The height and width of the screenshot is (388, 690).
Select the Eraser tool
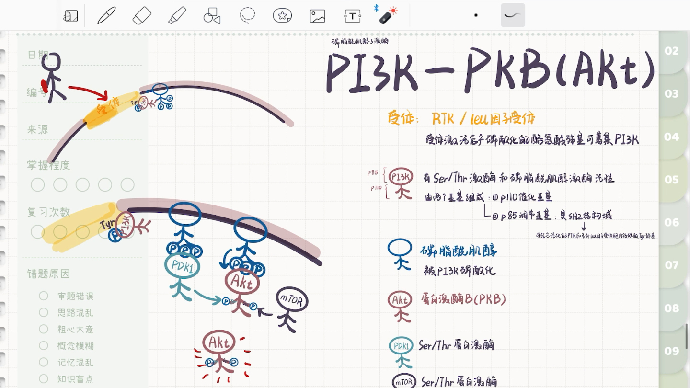(x=141, y=15)
